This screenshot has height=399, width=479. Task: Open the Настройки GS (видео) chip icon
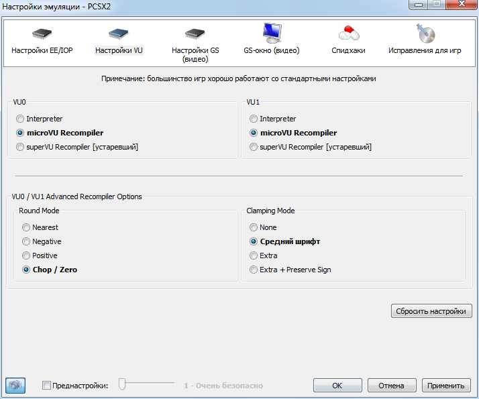click(x=195, y=34)
